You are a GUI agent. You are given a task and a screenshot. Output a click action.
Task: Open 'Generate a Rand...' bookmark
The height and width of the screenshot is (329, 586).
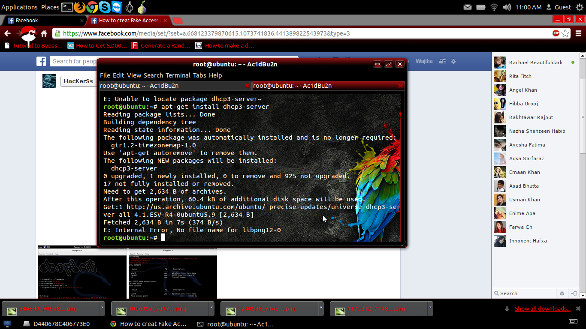[161, 45]
